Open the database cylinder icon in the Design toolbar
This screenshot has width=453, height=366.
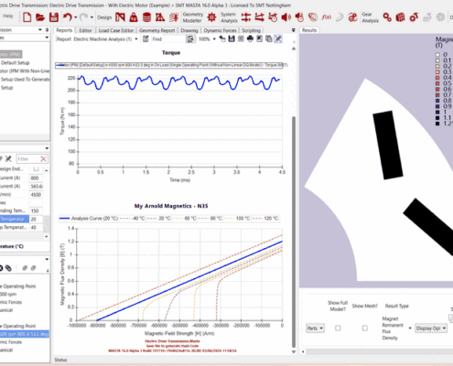[146, 17]
